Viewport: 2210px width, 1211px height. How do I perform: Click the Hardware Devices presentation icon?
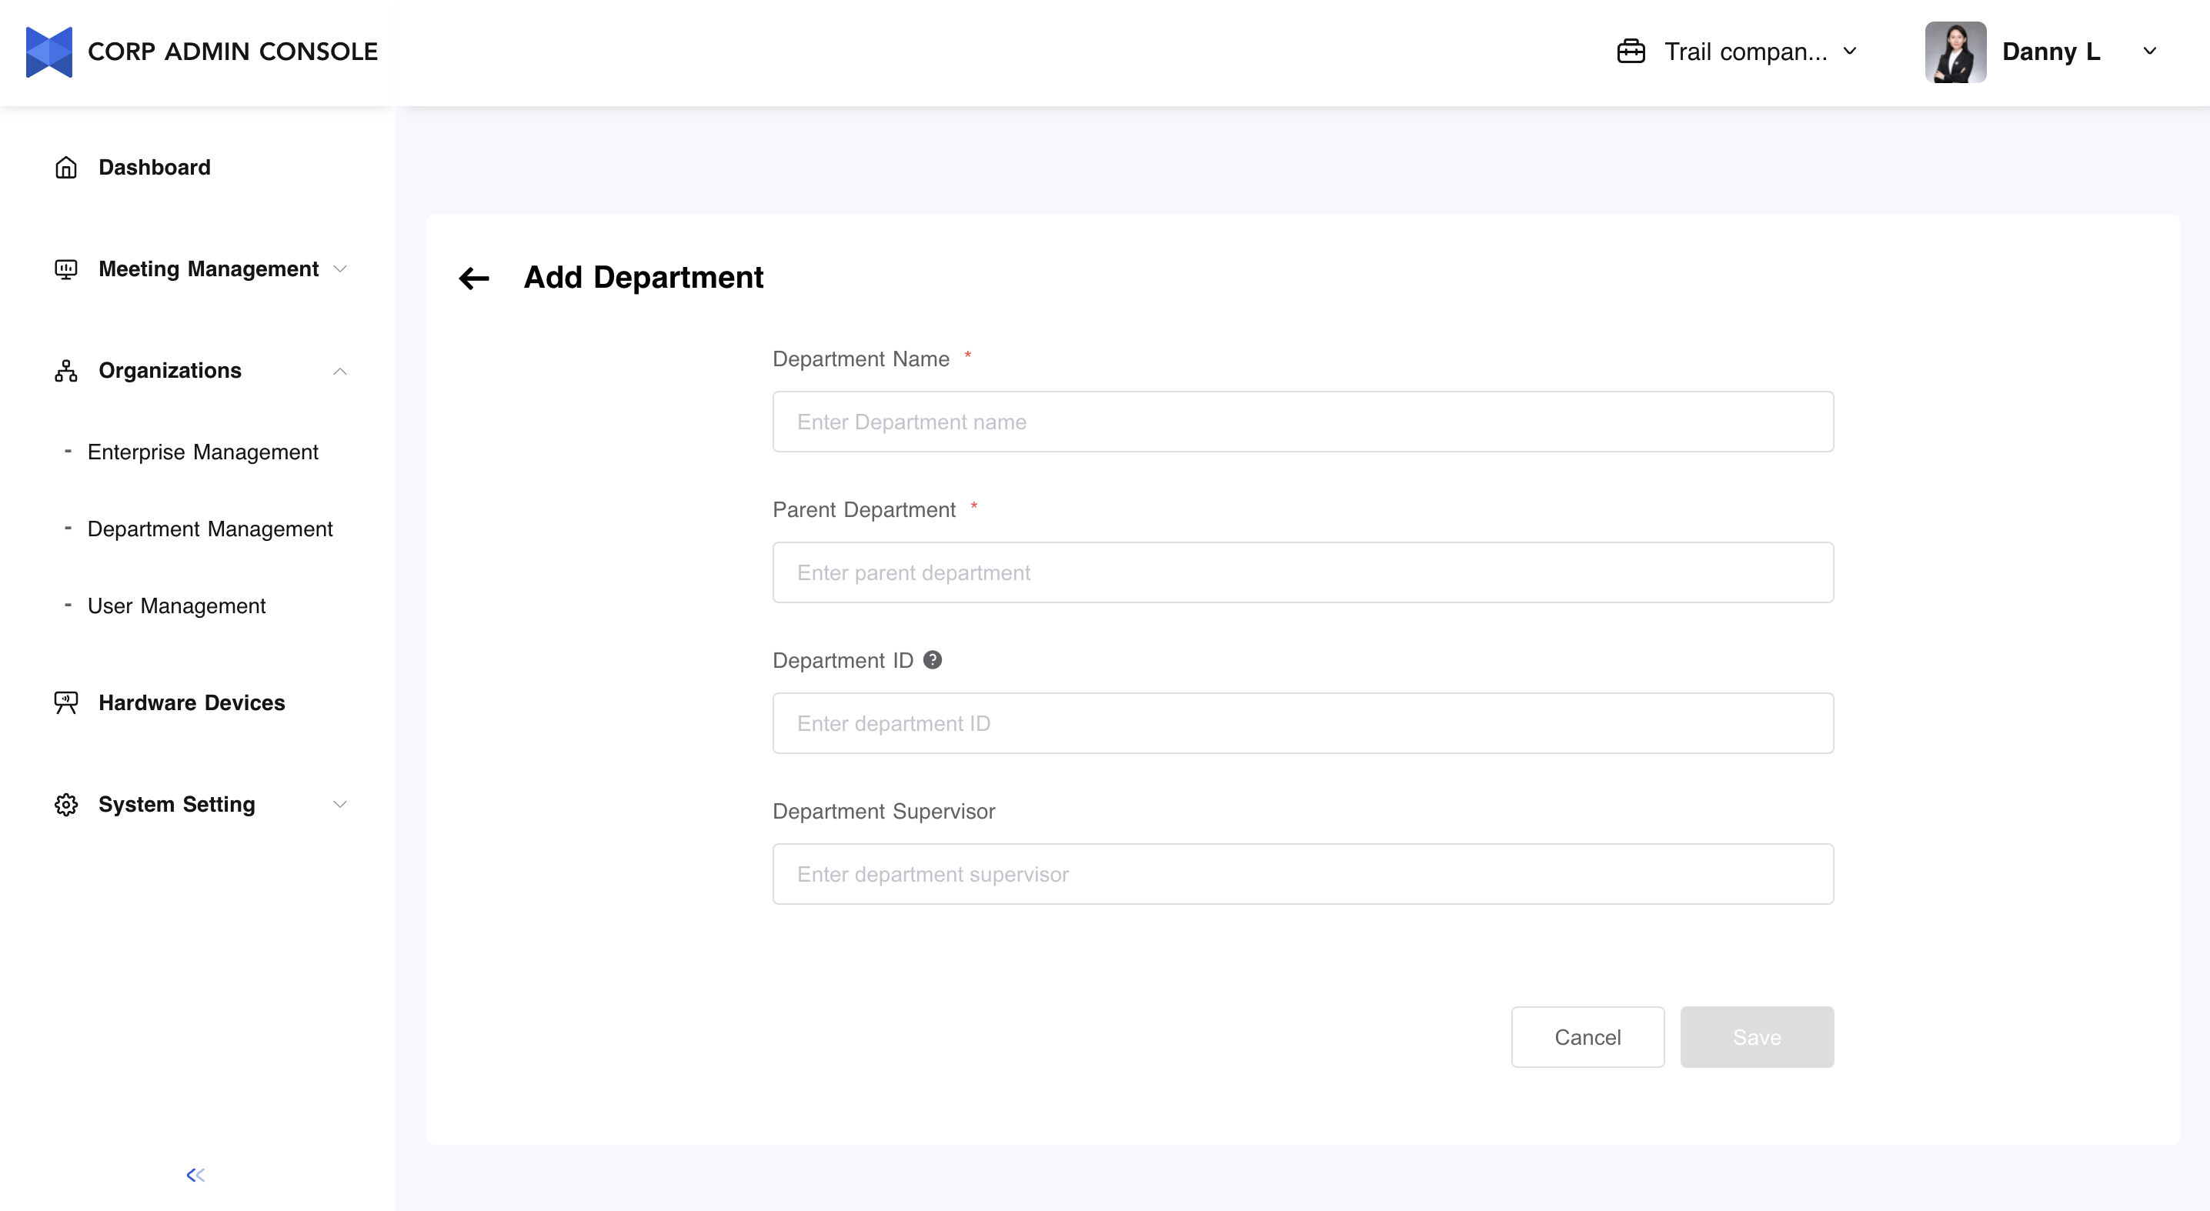[x=66, y=702]
